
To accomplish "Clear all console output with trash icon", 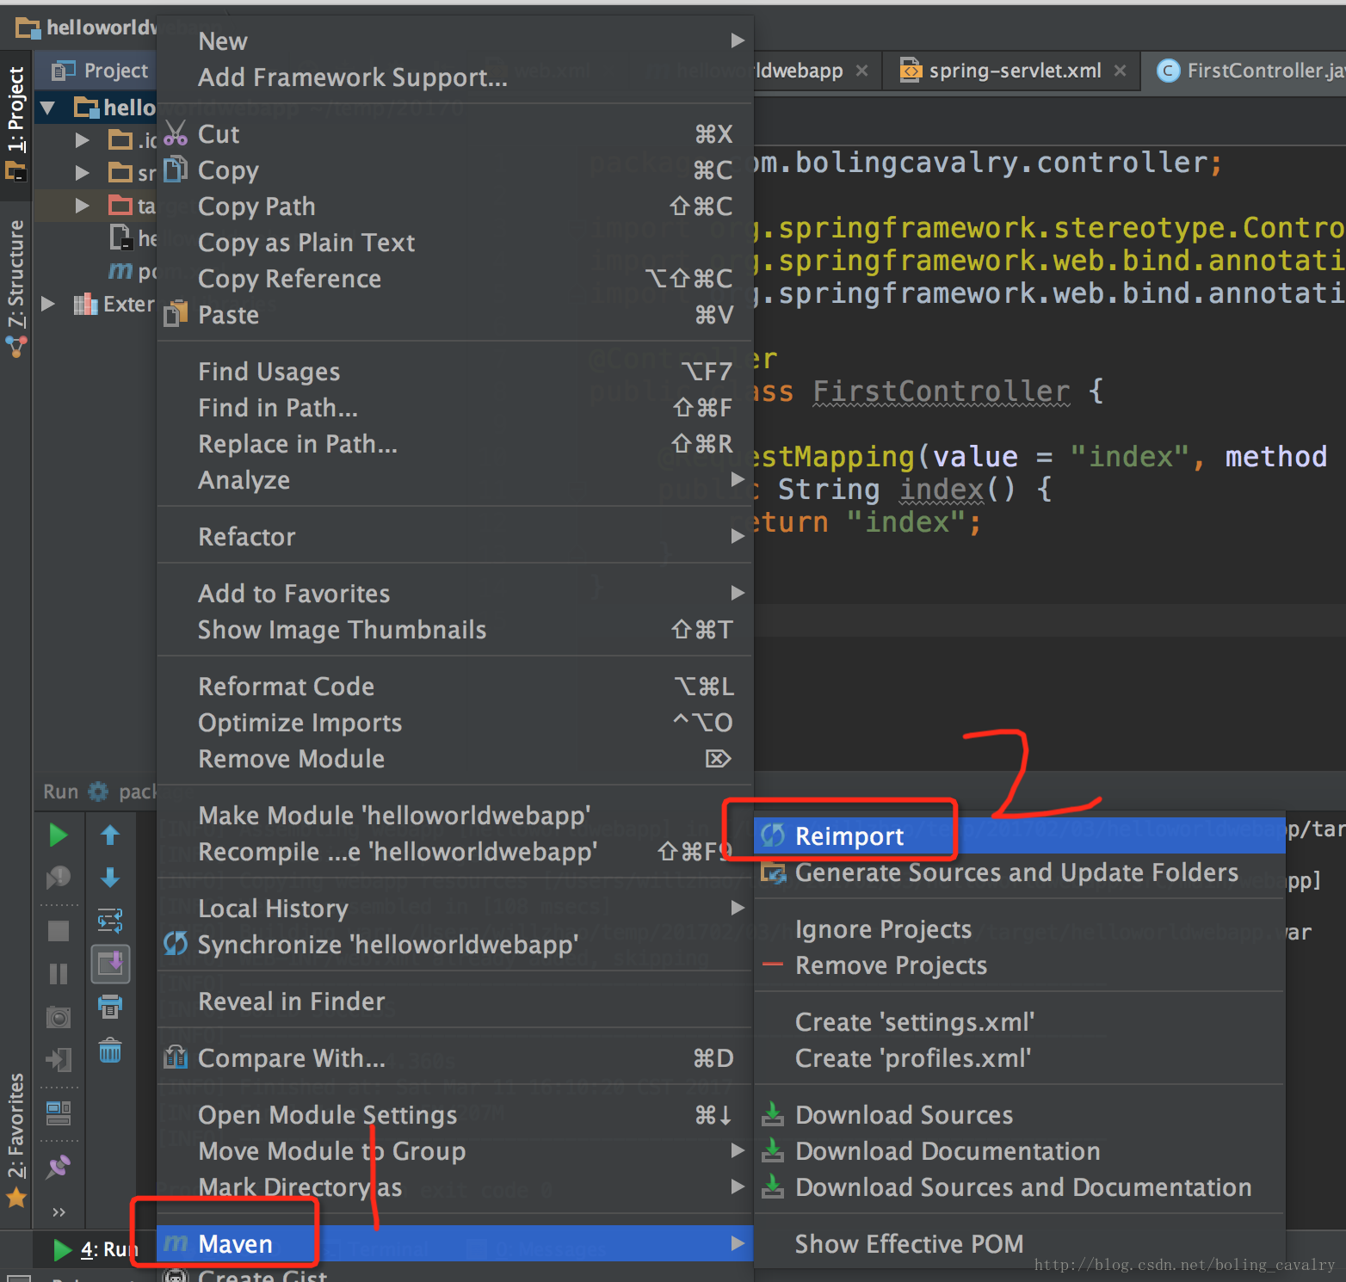I will [110, 1050].
